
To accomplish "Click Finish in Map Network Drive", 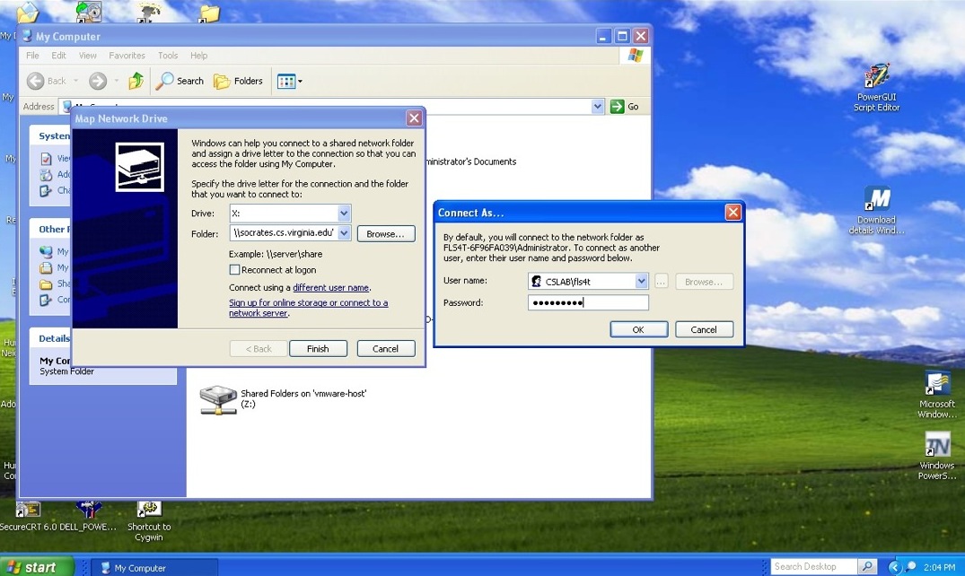I will tap(318, 349).
